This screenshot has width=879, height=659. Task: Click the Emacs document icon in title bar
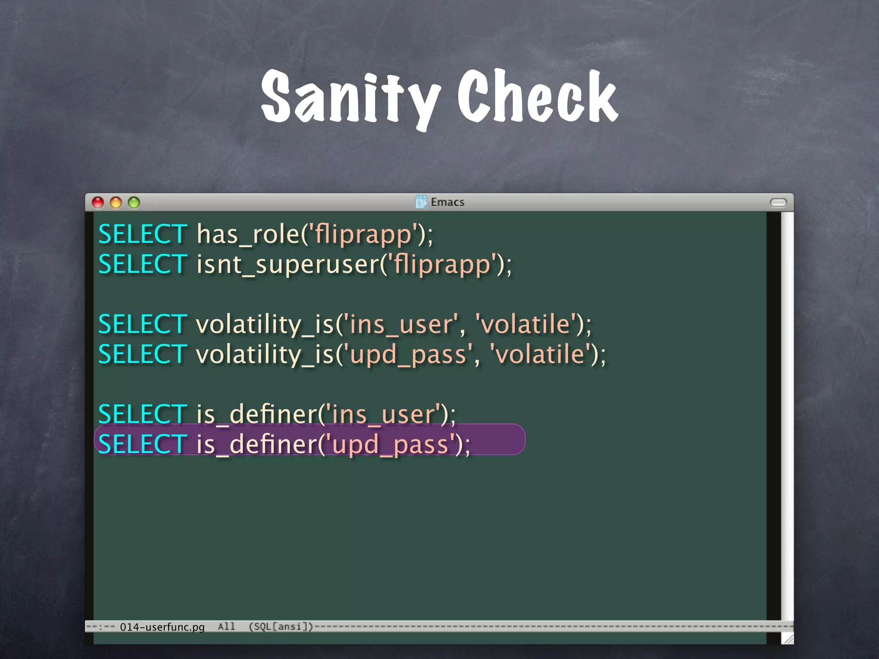tap(421, 202)
